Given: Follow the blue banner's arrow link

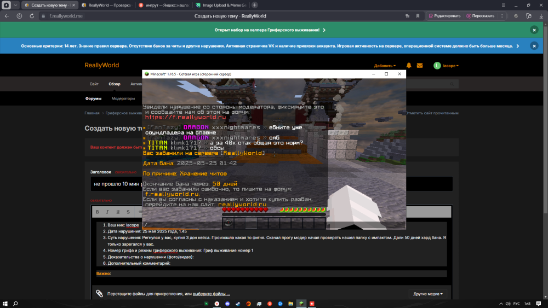Looking at the screenshot, I should (518, 46).
